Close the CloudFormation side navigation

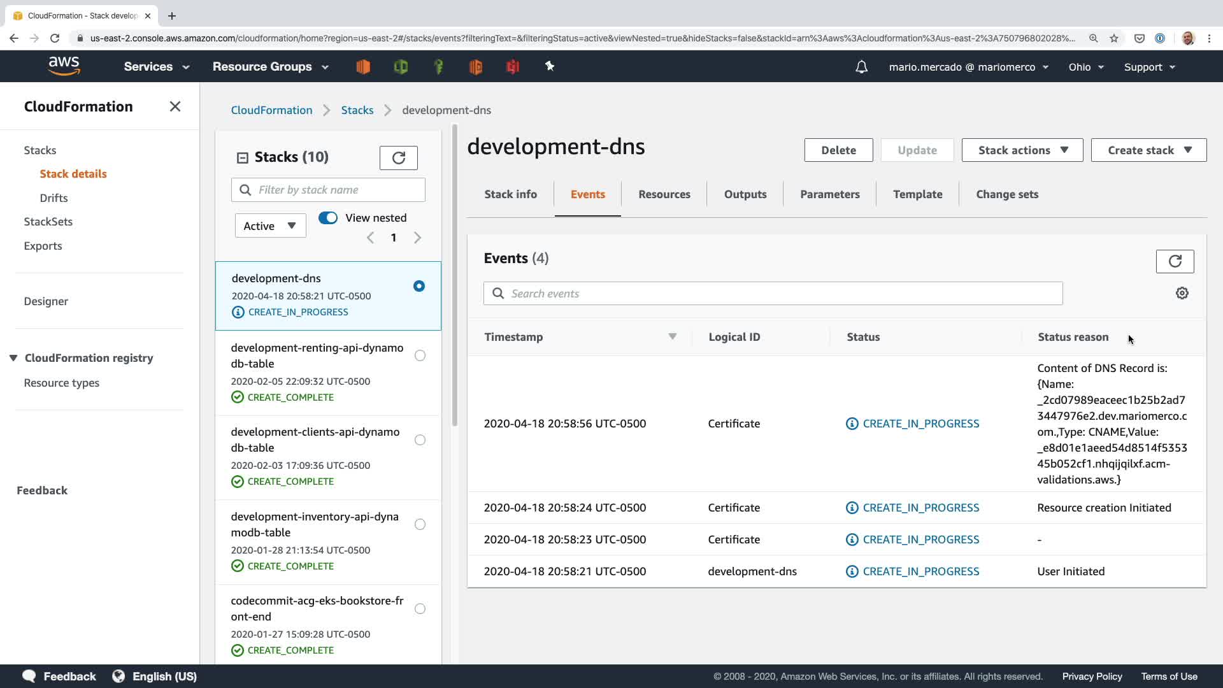(175, 106)
